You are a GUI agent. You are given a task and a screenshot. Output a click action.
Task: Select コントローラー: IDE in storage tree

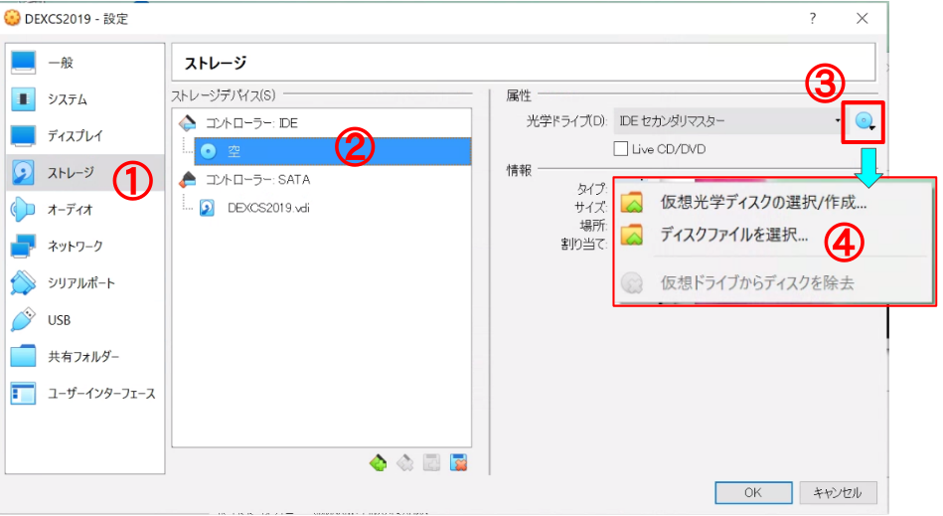(250, 124)
